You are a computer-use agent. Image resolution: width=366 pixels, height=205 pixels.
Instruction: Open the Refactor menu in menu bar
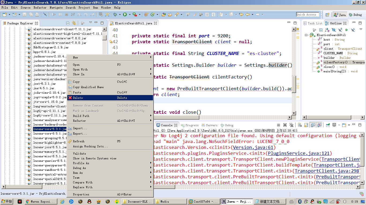(x=40, y=7)
